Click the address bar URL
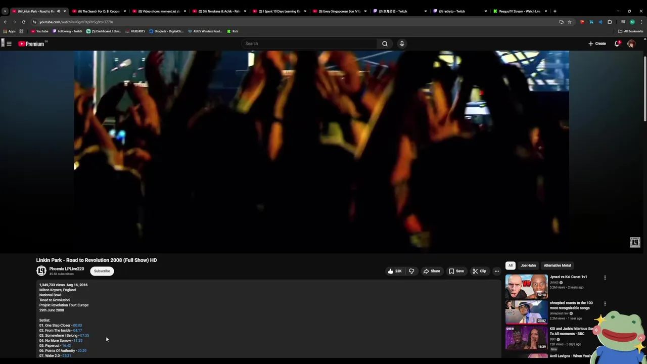The width and height of the screenshot is (647, 364). 76,22
